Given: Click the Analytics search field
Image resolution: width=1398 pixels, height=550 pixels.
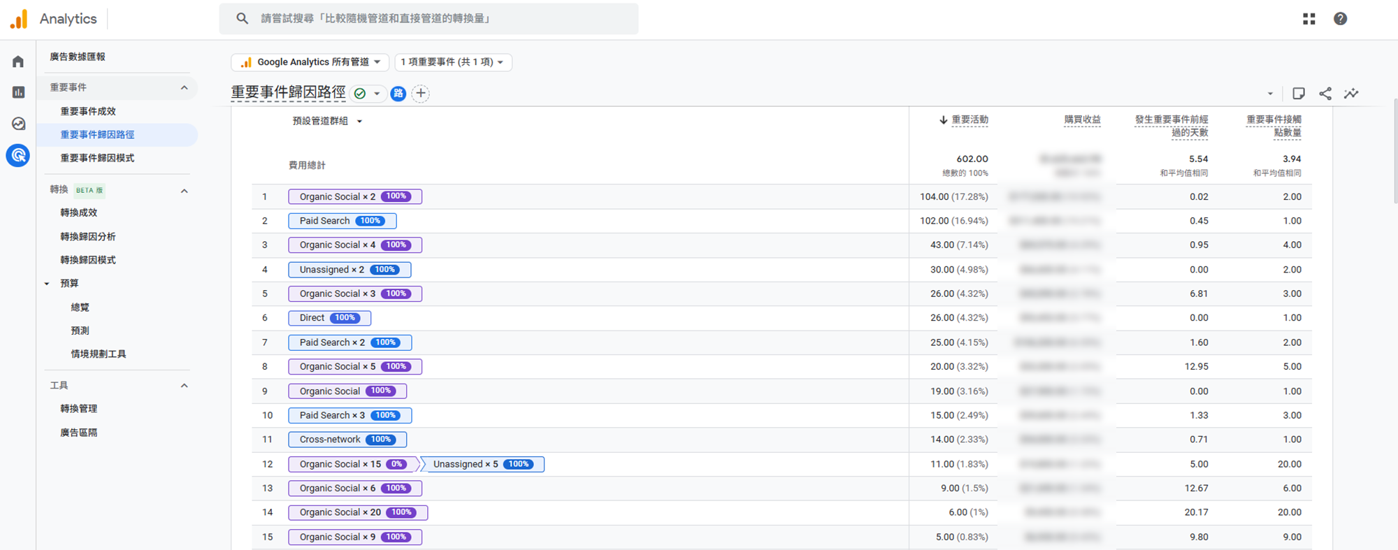Looking at the screenshot, I should pyautogui.click(x=428, y=19).
